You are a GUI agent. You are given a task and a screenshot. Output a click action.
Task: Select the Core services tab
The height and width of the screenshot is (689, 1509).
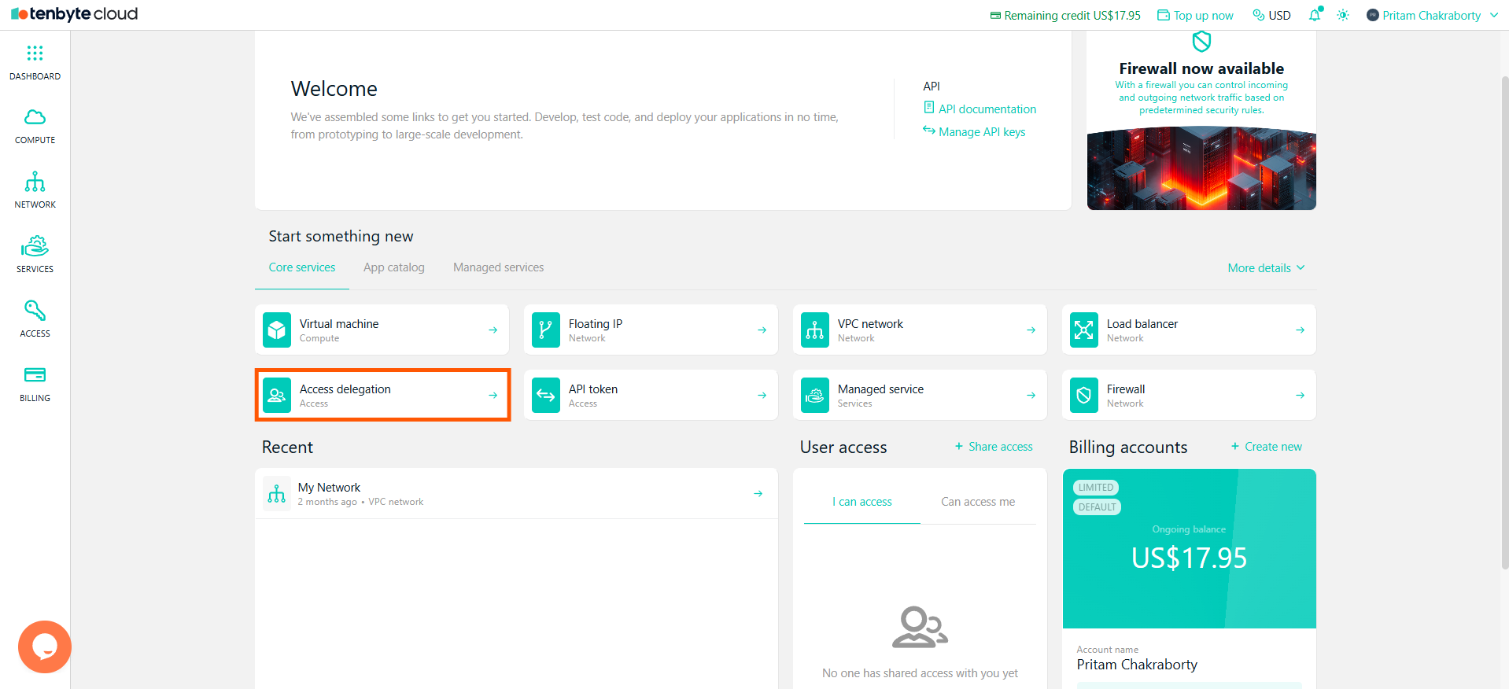pyautogui.click(x=302, y=267)
